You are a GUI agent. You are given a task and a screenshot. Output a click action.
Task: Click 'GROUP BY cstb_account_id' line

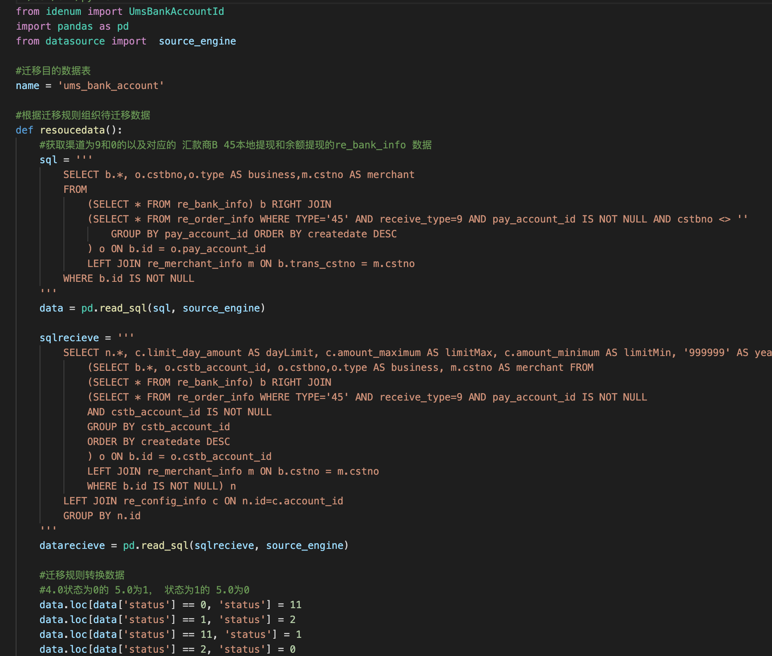[158, 427]
